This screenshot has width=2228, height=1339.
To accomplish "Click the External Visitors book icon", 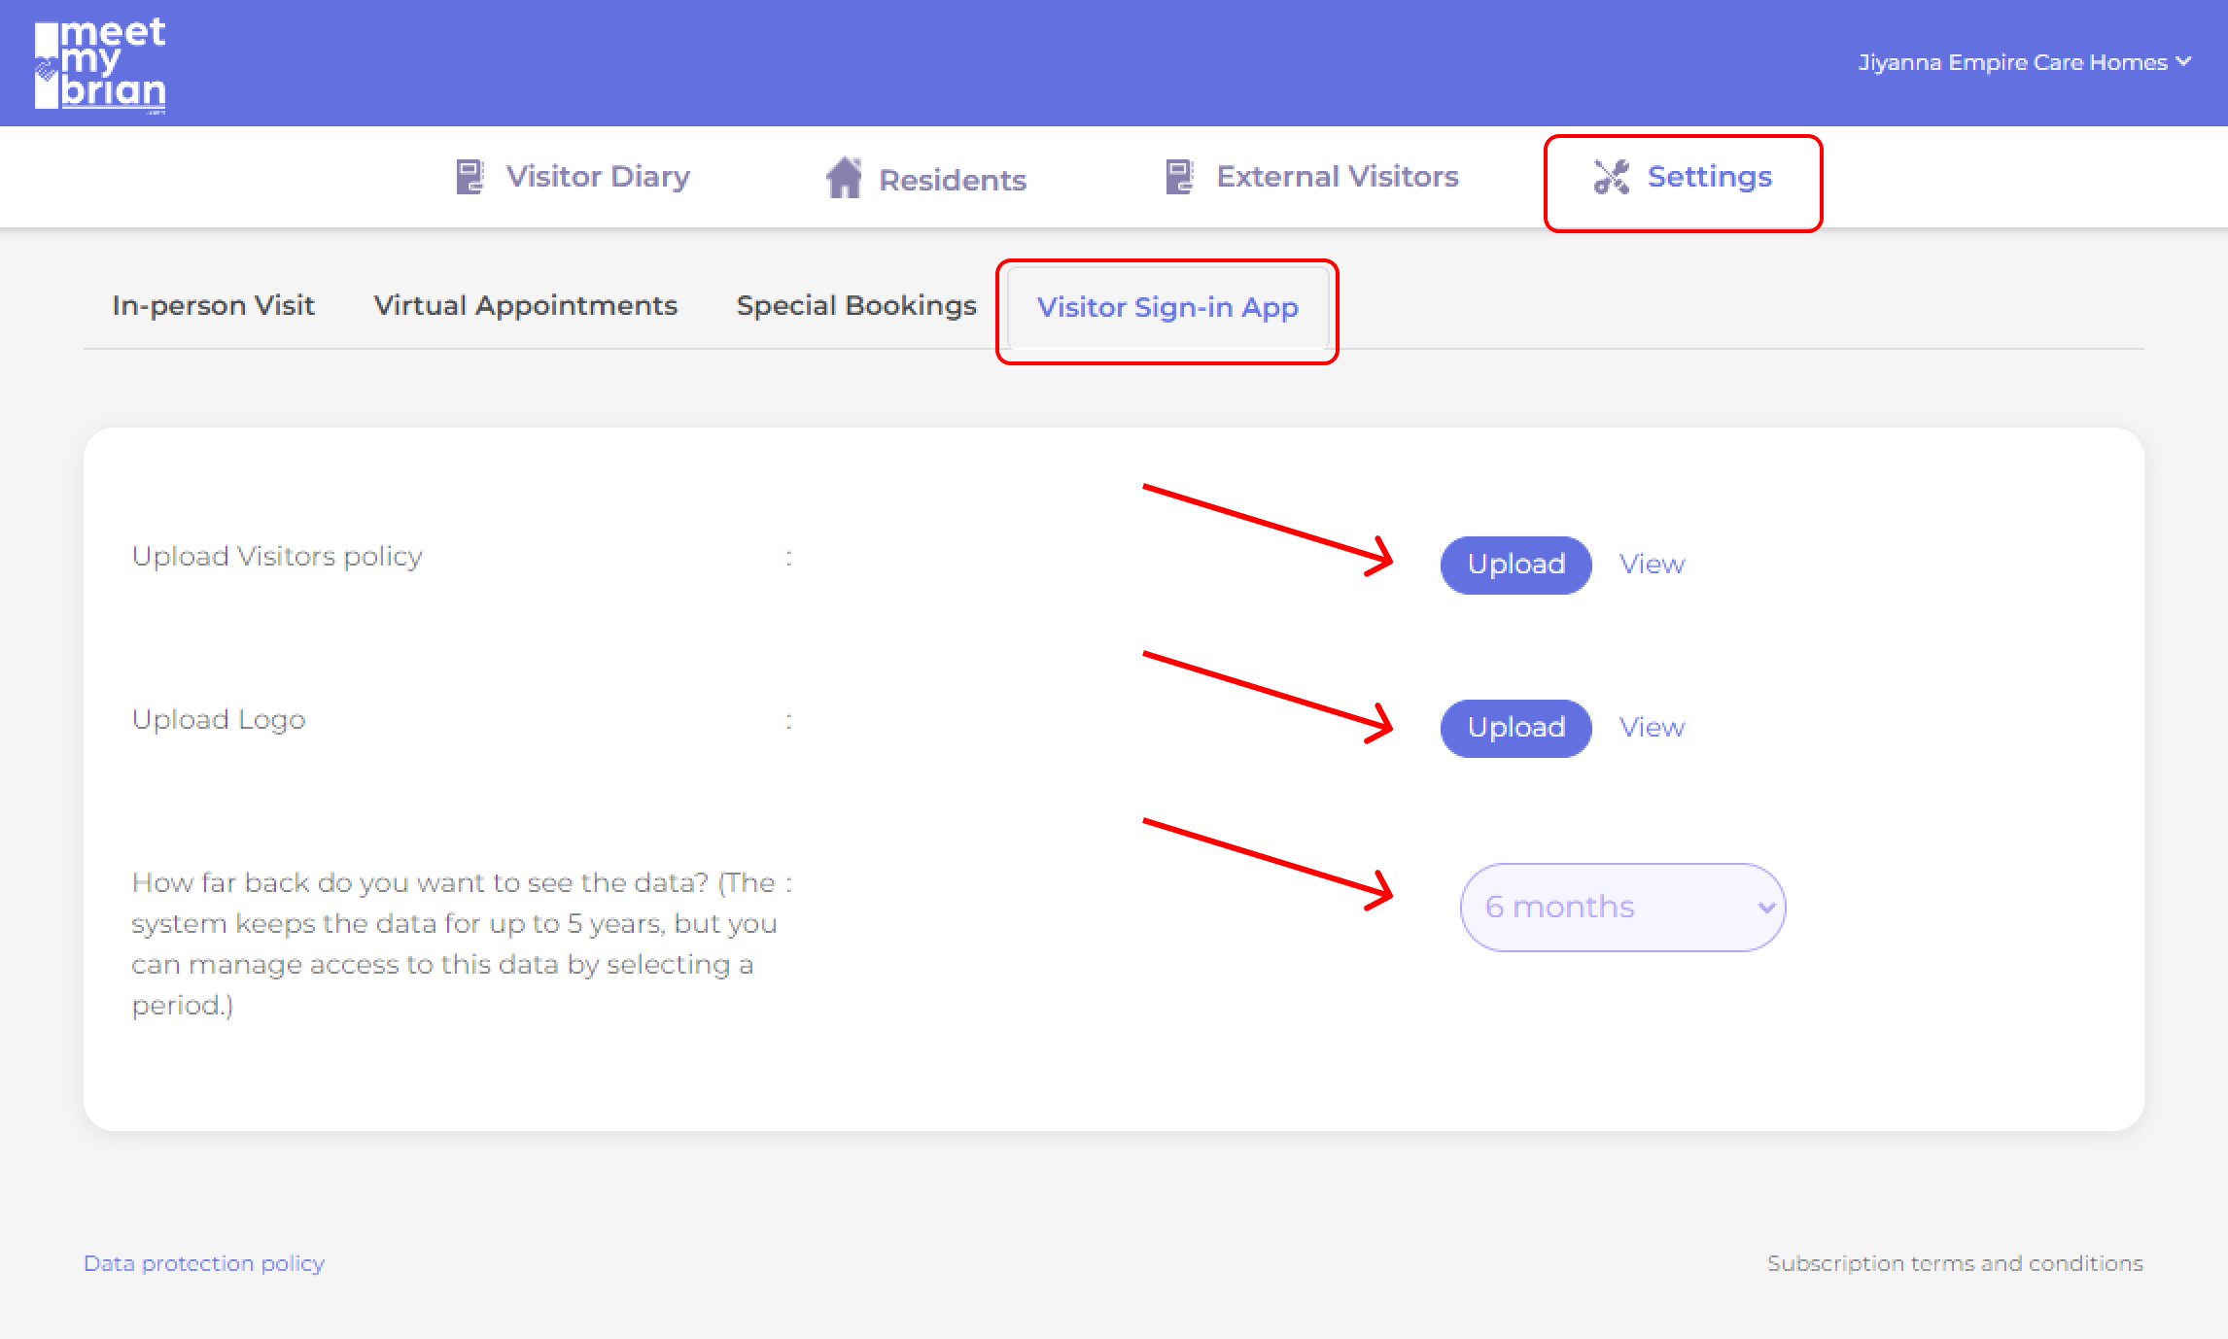I will (x=1179, y=177).
